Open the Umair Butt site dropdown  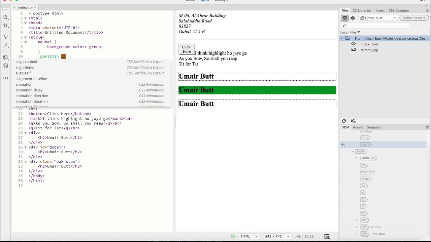pos(378,18)
